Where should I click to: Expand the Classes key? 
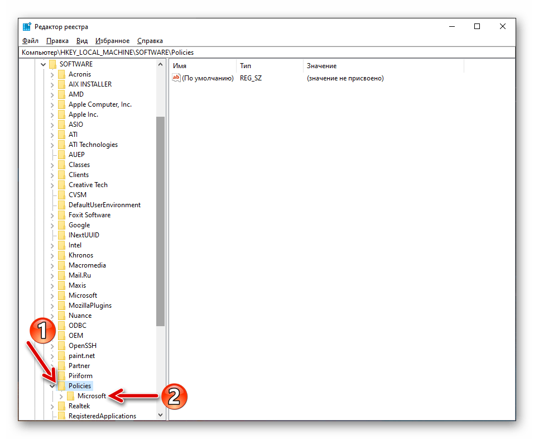(x=52, y=165)
